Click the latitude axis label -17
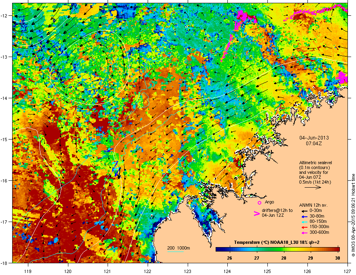Viewport: 356px width, 275px height. click(x=4, y=222)
